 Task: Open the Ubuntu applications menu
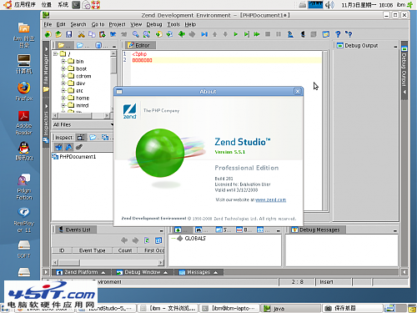20,5
